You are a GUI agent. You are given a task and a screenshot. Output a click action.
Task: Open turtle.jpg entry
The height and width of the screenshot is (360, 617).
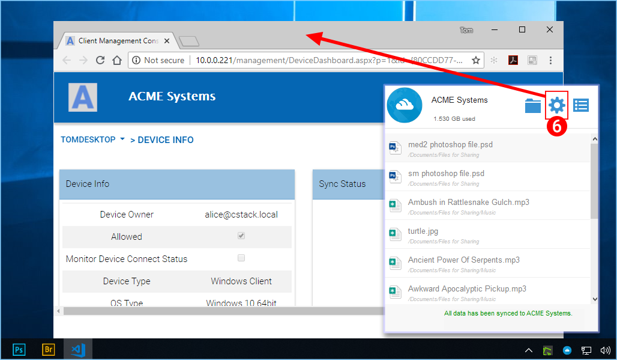click(x=487, y=234)
